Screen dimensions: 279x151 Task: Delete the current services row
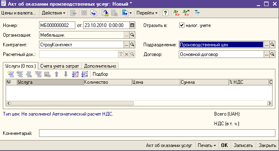38,74
